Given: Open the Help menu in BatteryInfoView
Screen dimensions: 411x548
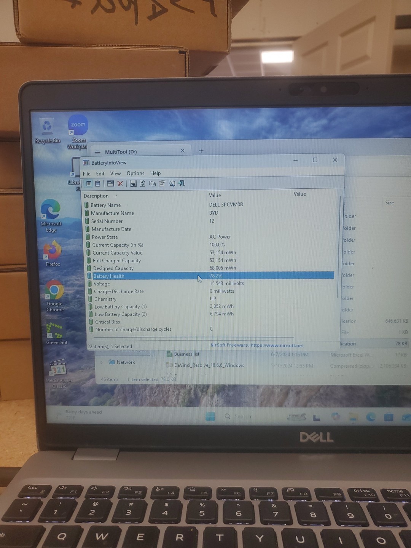Looking at the screenshot, I should tap(155, 173).
